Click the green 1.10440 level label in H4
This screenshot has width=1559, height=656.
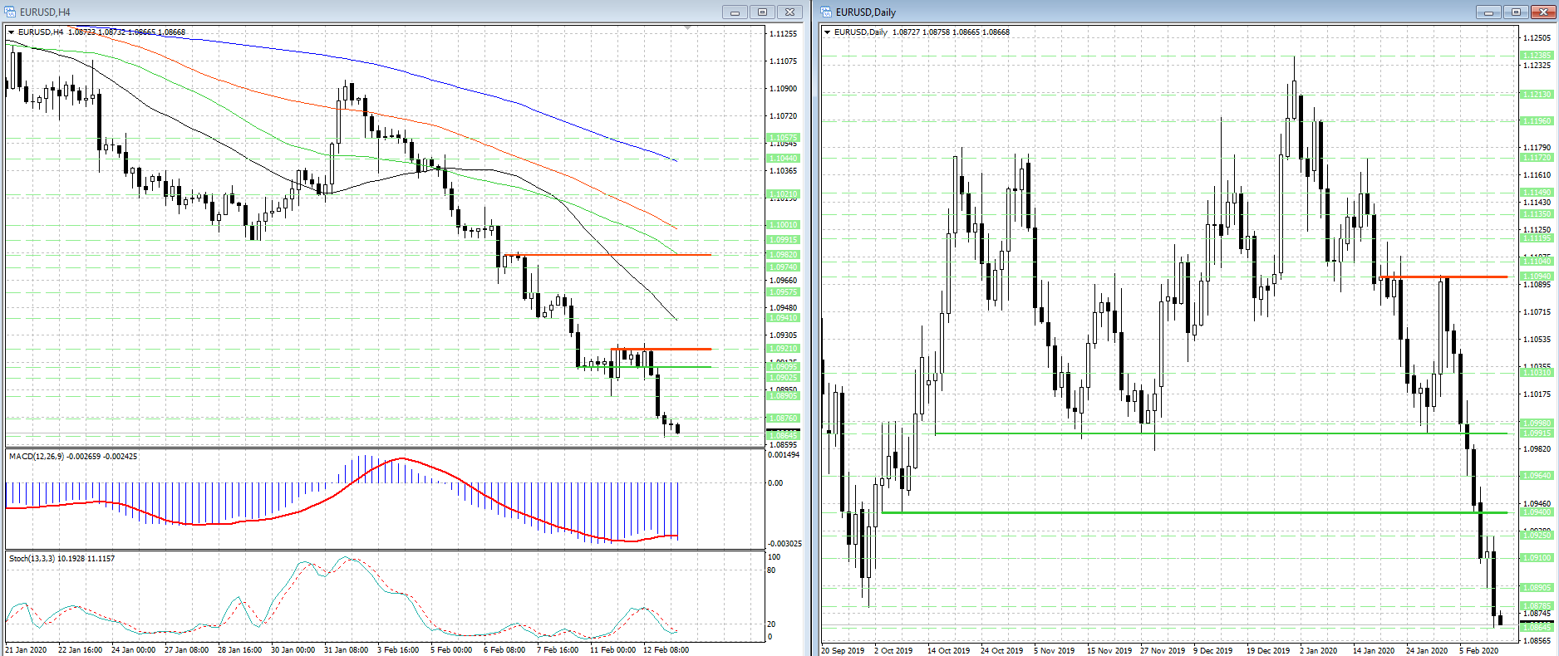(783, 159)
